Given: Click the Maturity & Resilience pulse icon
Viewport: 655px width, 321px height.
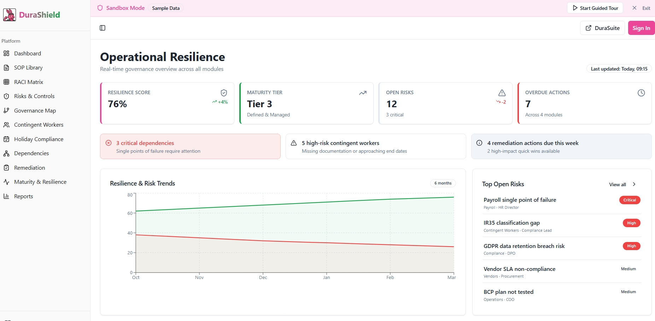Looking at the screenshot, I should point(6,182).
